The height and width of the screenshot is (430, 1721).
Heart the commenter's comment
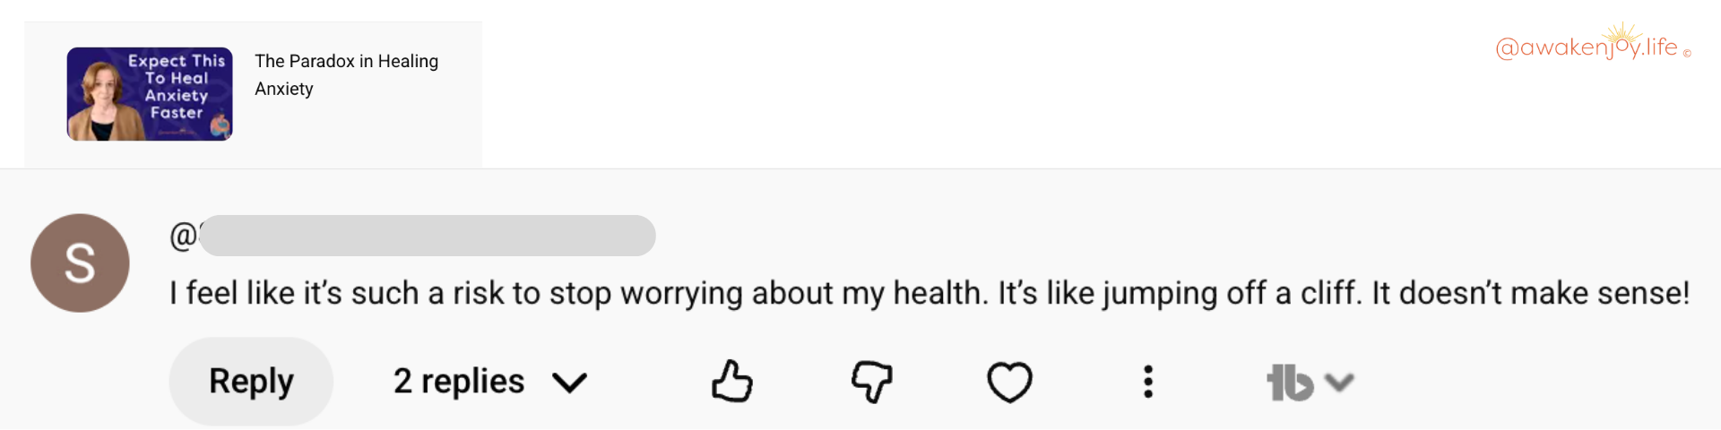(x=1009, y=382)
